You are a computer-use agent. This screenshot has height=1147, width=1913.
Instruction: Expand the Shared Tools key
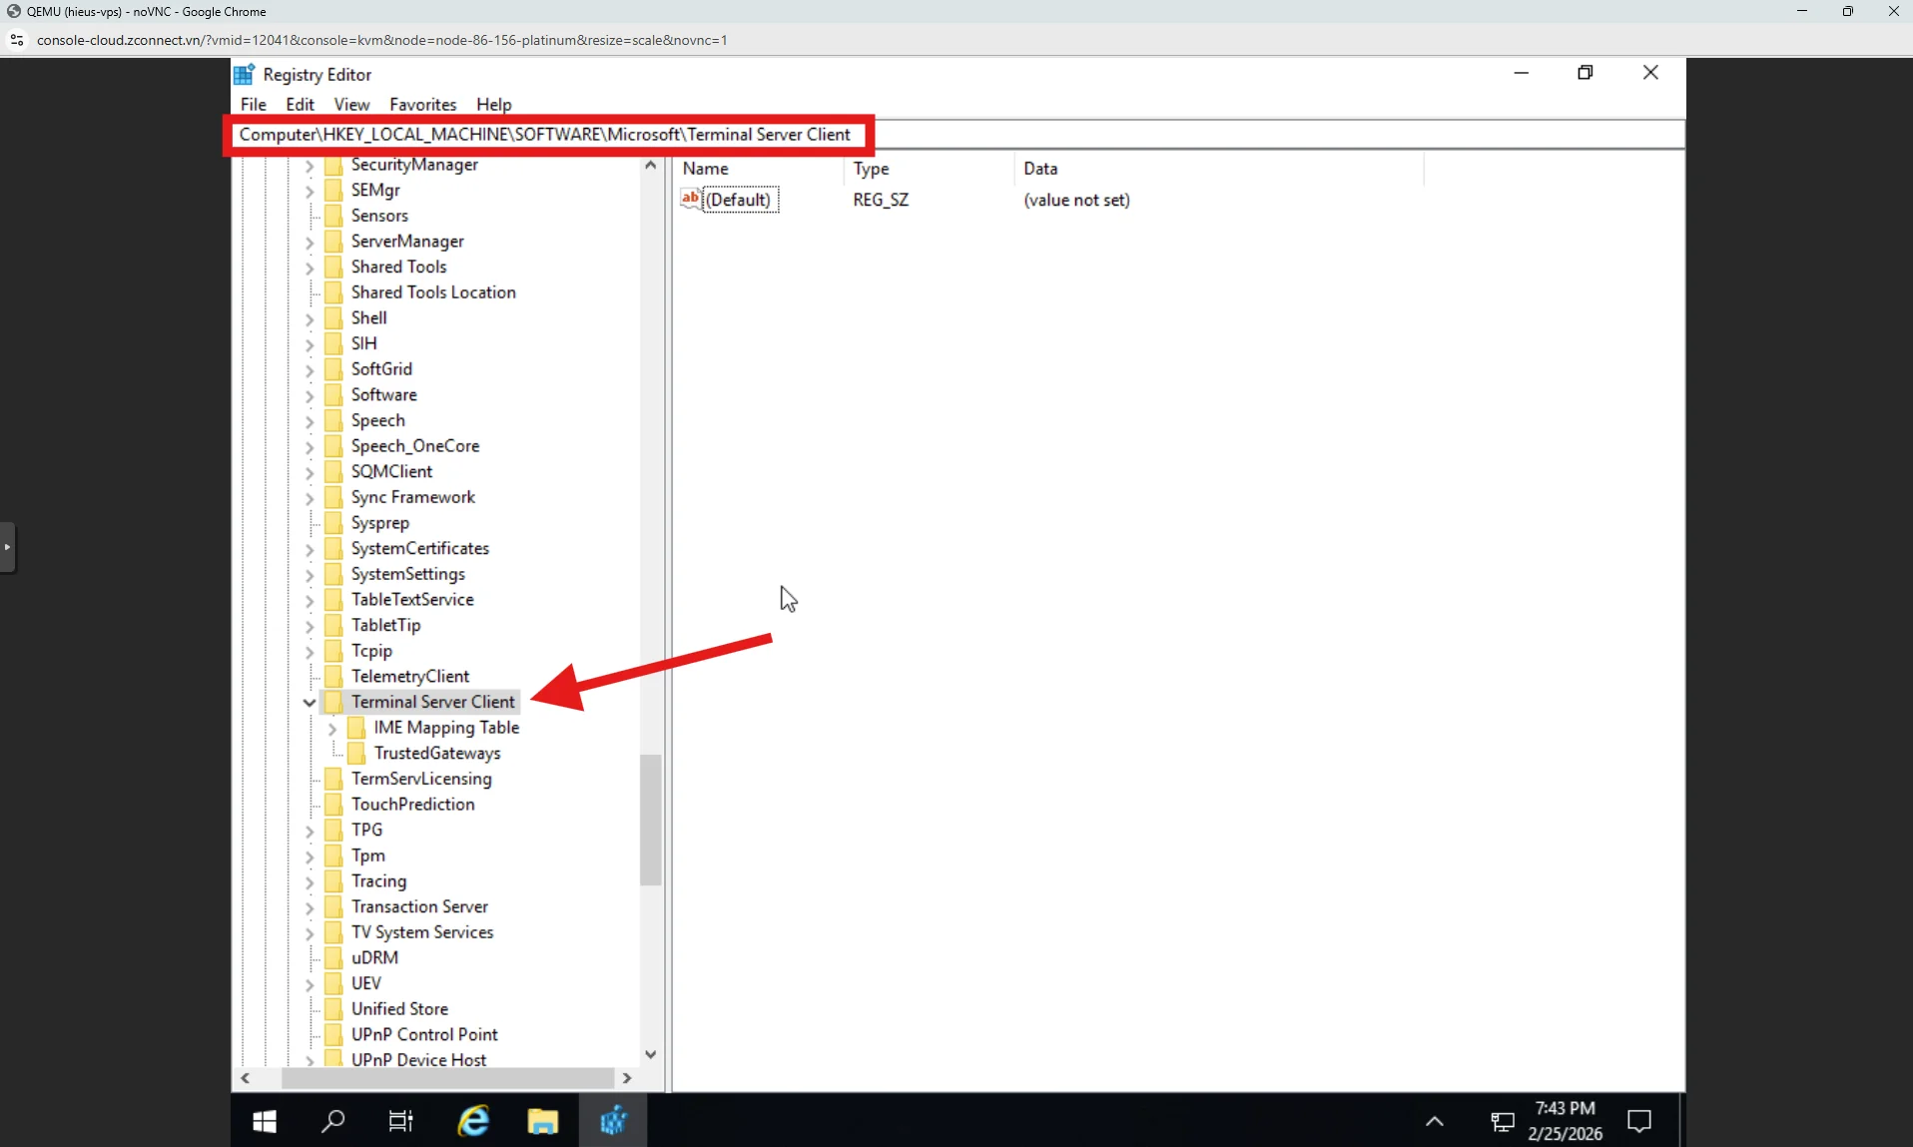[x=309, y=268]
